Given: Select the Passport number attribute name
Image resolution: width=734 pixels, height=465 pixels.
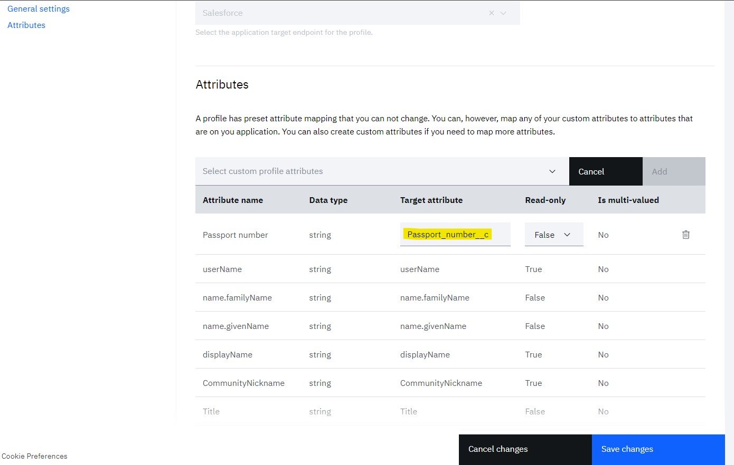Looking at the screenshot, I should tap(236, 235).
